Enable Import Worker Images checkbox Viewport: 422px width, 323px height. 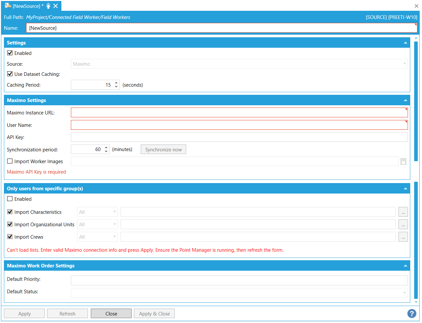pyautogui.click(x=10, y=161)
